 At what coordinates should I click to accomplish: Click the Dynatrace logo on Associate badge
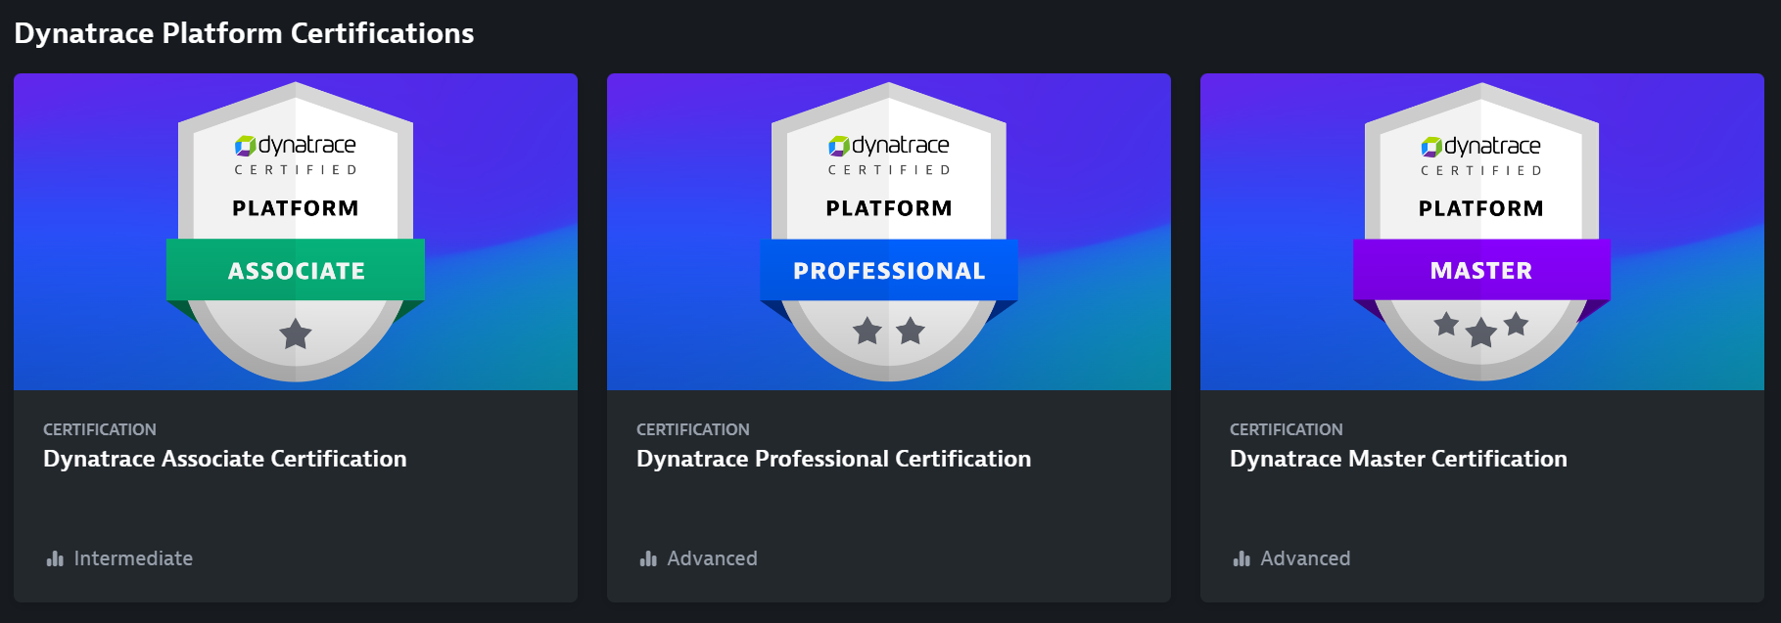coord(296,146)
